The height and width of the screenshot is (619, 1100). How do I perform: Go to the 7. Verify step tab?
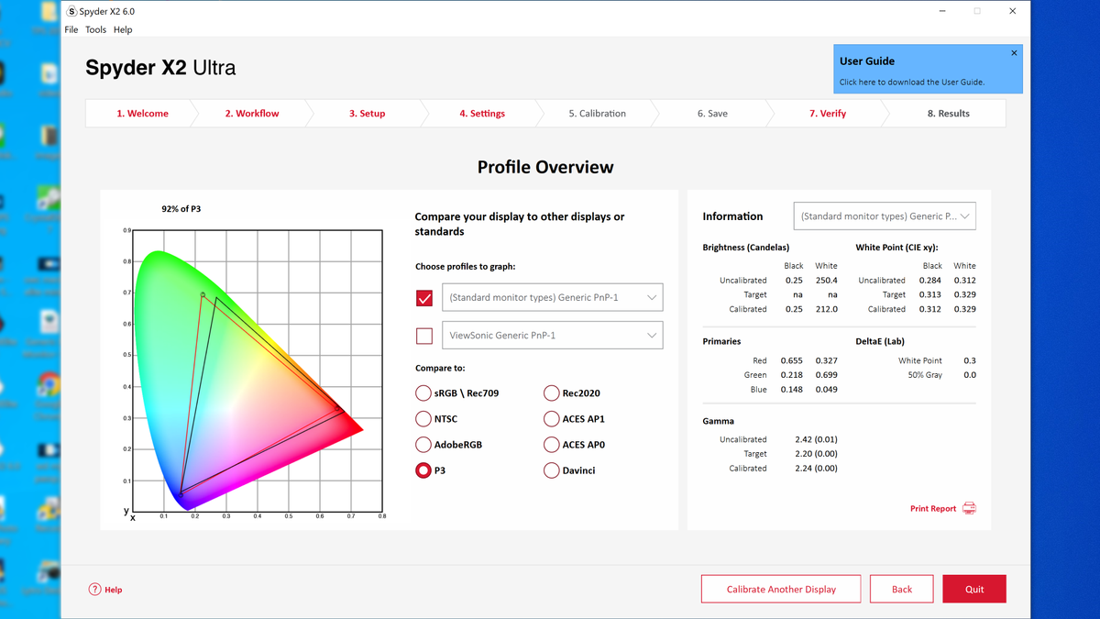click(828, 114)
